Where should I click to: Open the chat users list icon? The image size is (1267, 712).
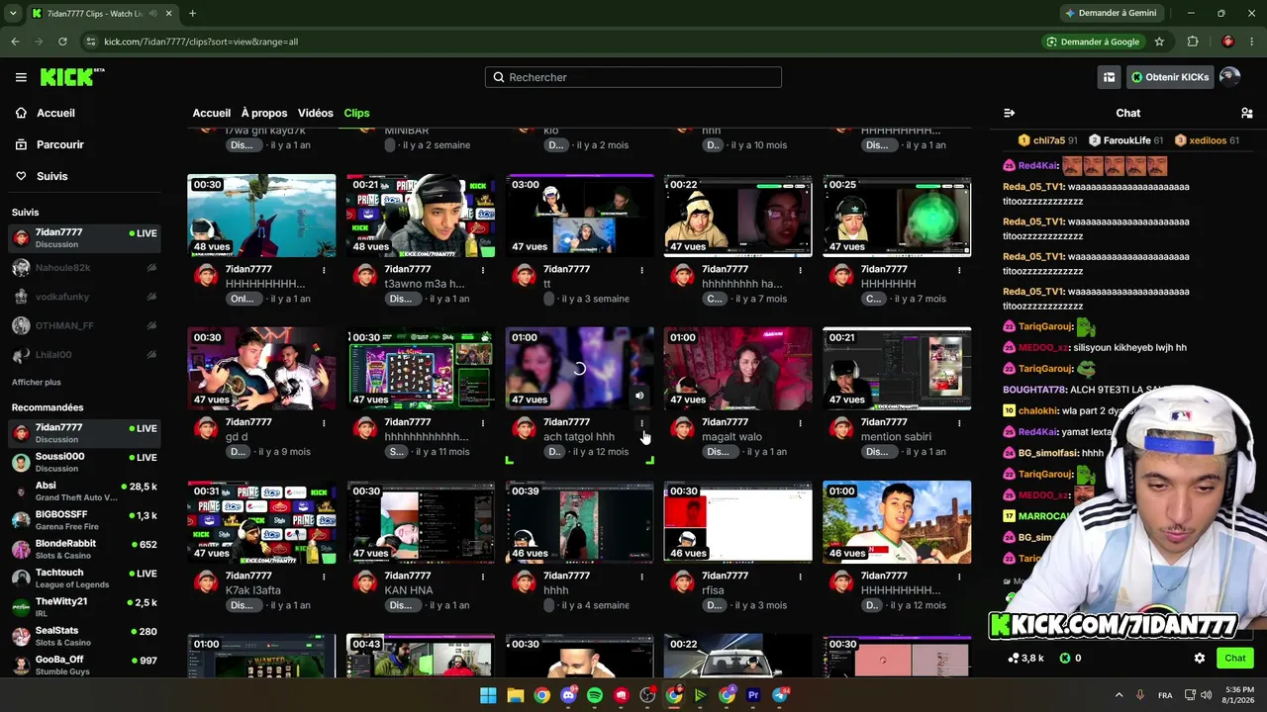(x=1247, y=113)
